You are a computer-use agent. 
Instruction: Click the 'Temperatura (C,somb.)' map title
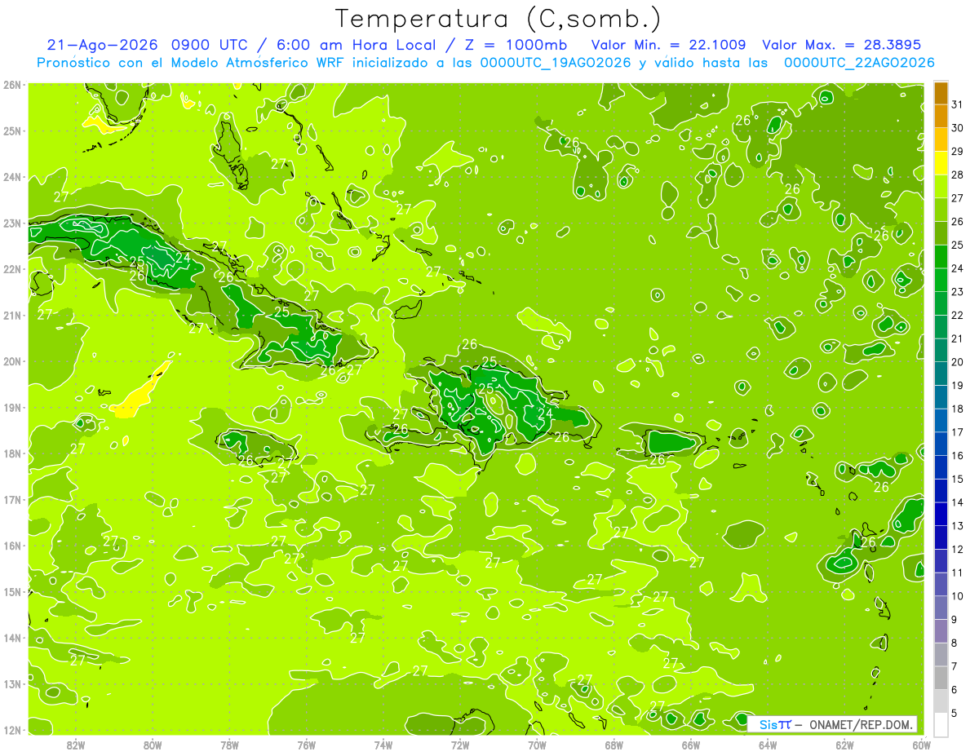499,19
